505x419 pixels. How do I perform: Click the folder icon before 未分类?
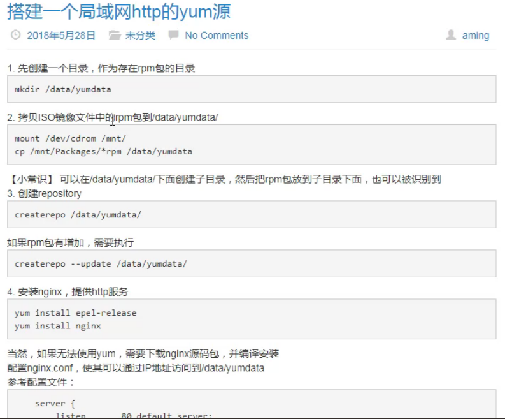[x=115, y=35]
